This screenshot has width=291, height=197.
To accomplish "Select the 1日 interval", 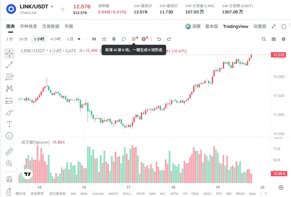I will tap(70, 39).
